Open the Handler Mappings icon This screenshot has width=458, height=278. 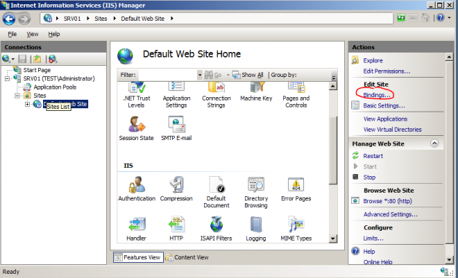(x=137, y=229)
